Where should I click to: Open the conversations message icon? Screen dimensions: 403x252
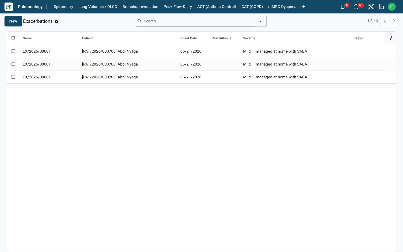point(343,7)
